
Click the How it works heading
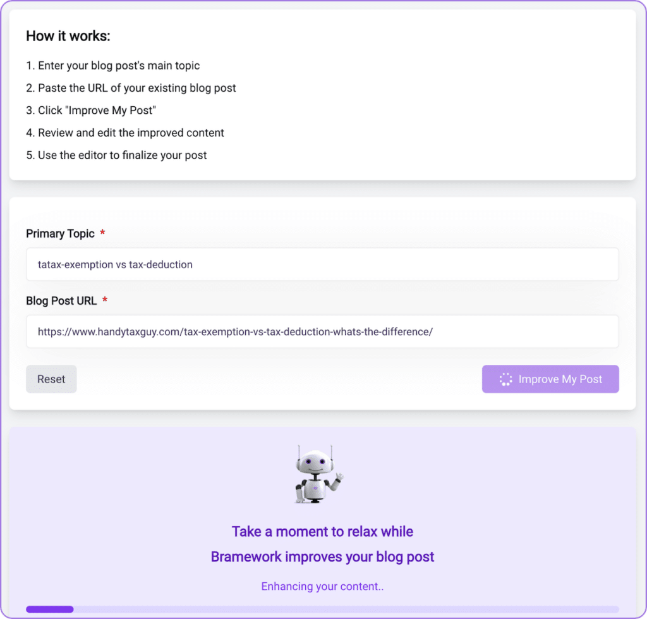coord(68,36)
